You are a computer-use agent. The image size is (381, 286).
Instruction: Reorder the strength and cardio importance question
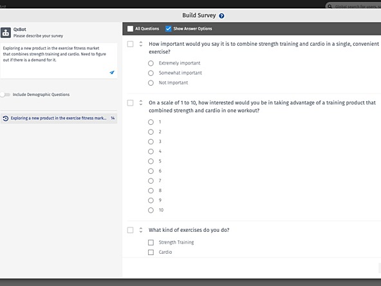[x=141, y=44]
